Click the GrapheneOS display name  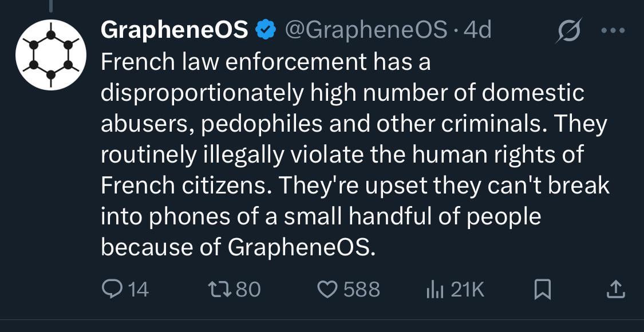pyautogui.click(x=174, y=30)
